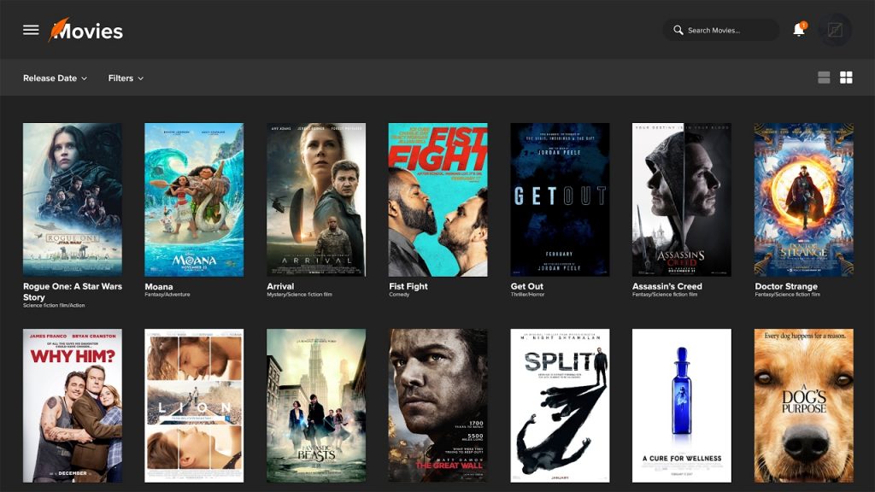Viewport: 875px width, 492px height.
Task: Click the search magnifier icon
Action: (678, 30)
